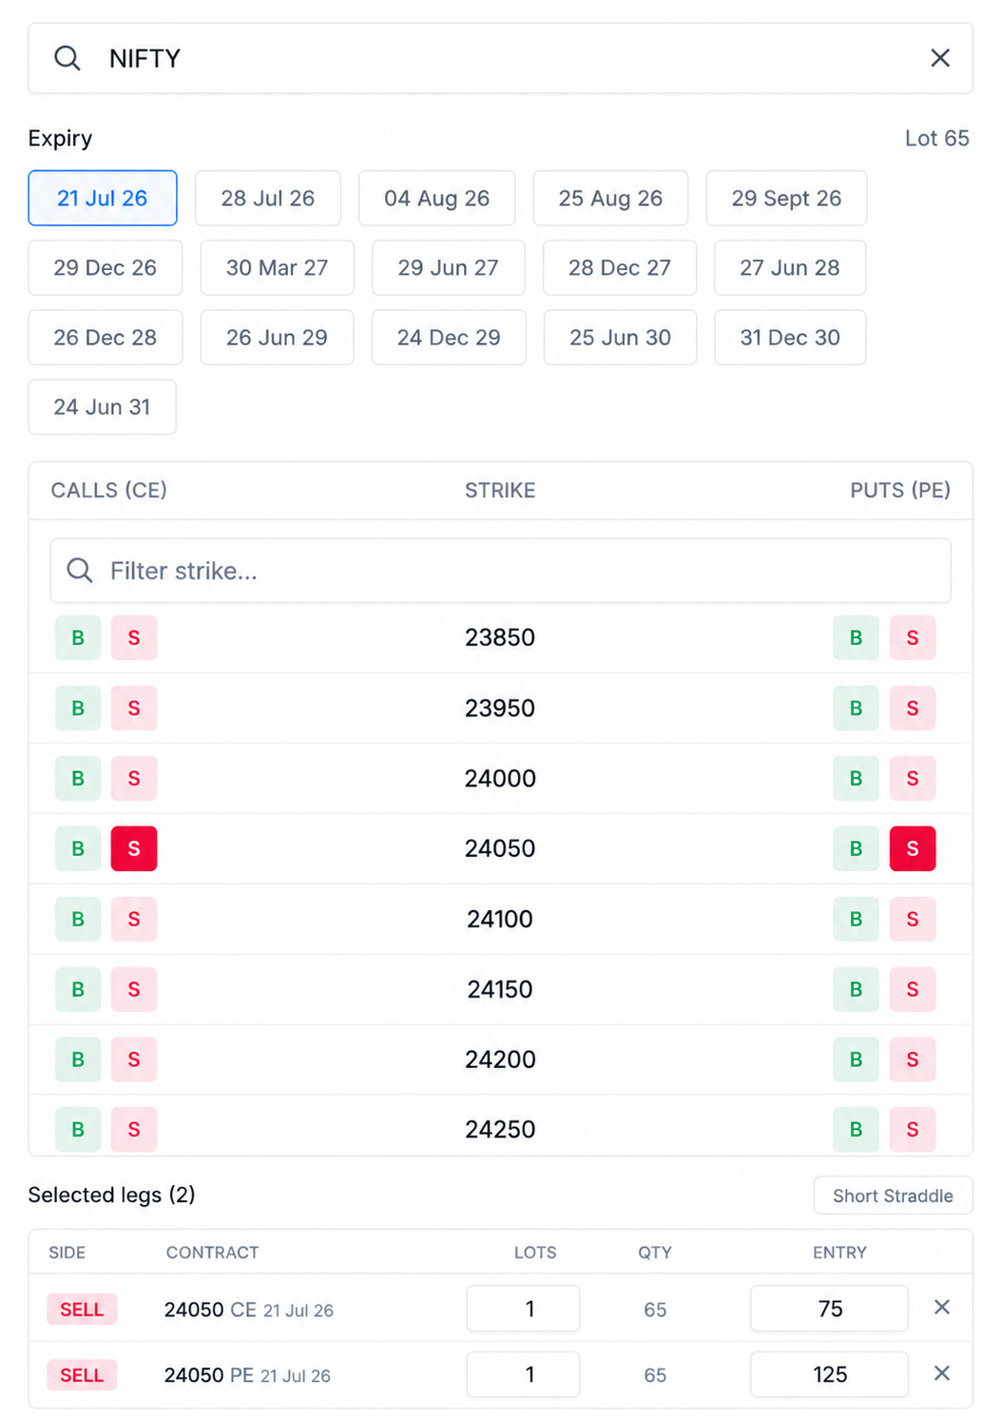Click the search magnifier icon beside NIFTY

point(67,58)
